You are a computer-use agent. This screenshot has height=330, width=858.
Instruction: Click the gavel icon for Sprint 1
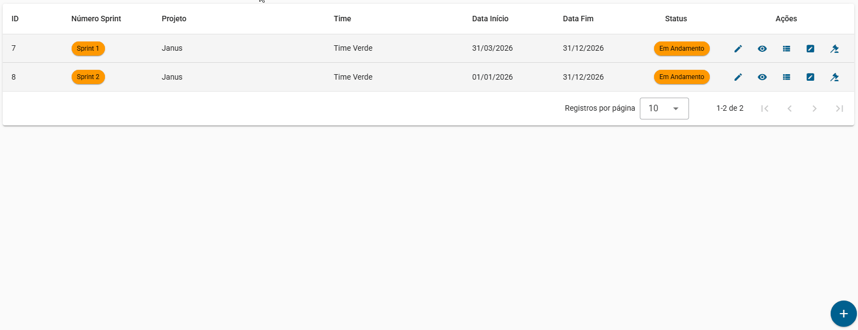(x=834, y=49)
